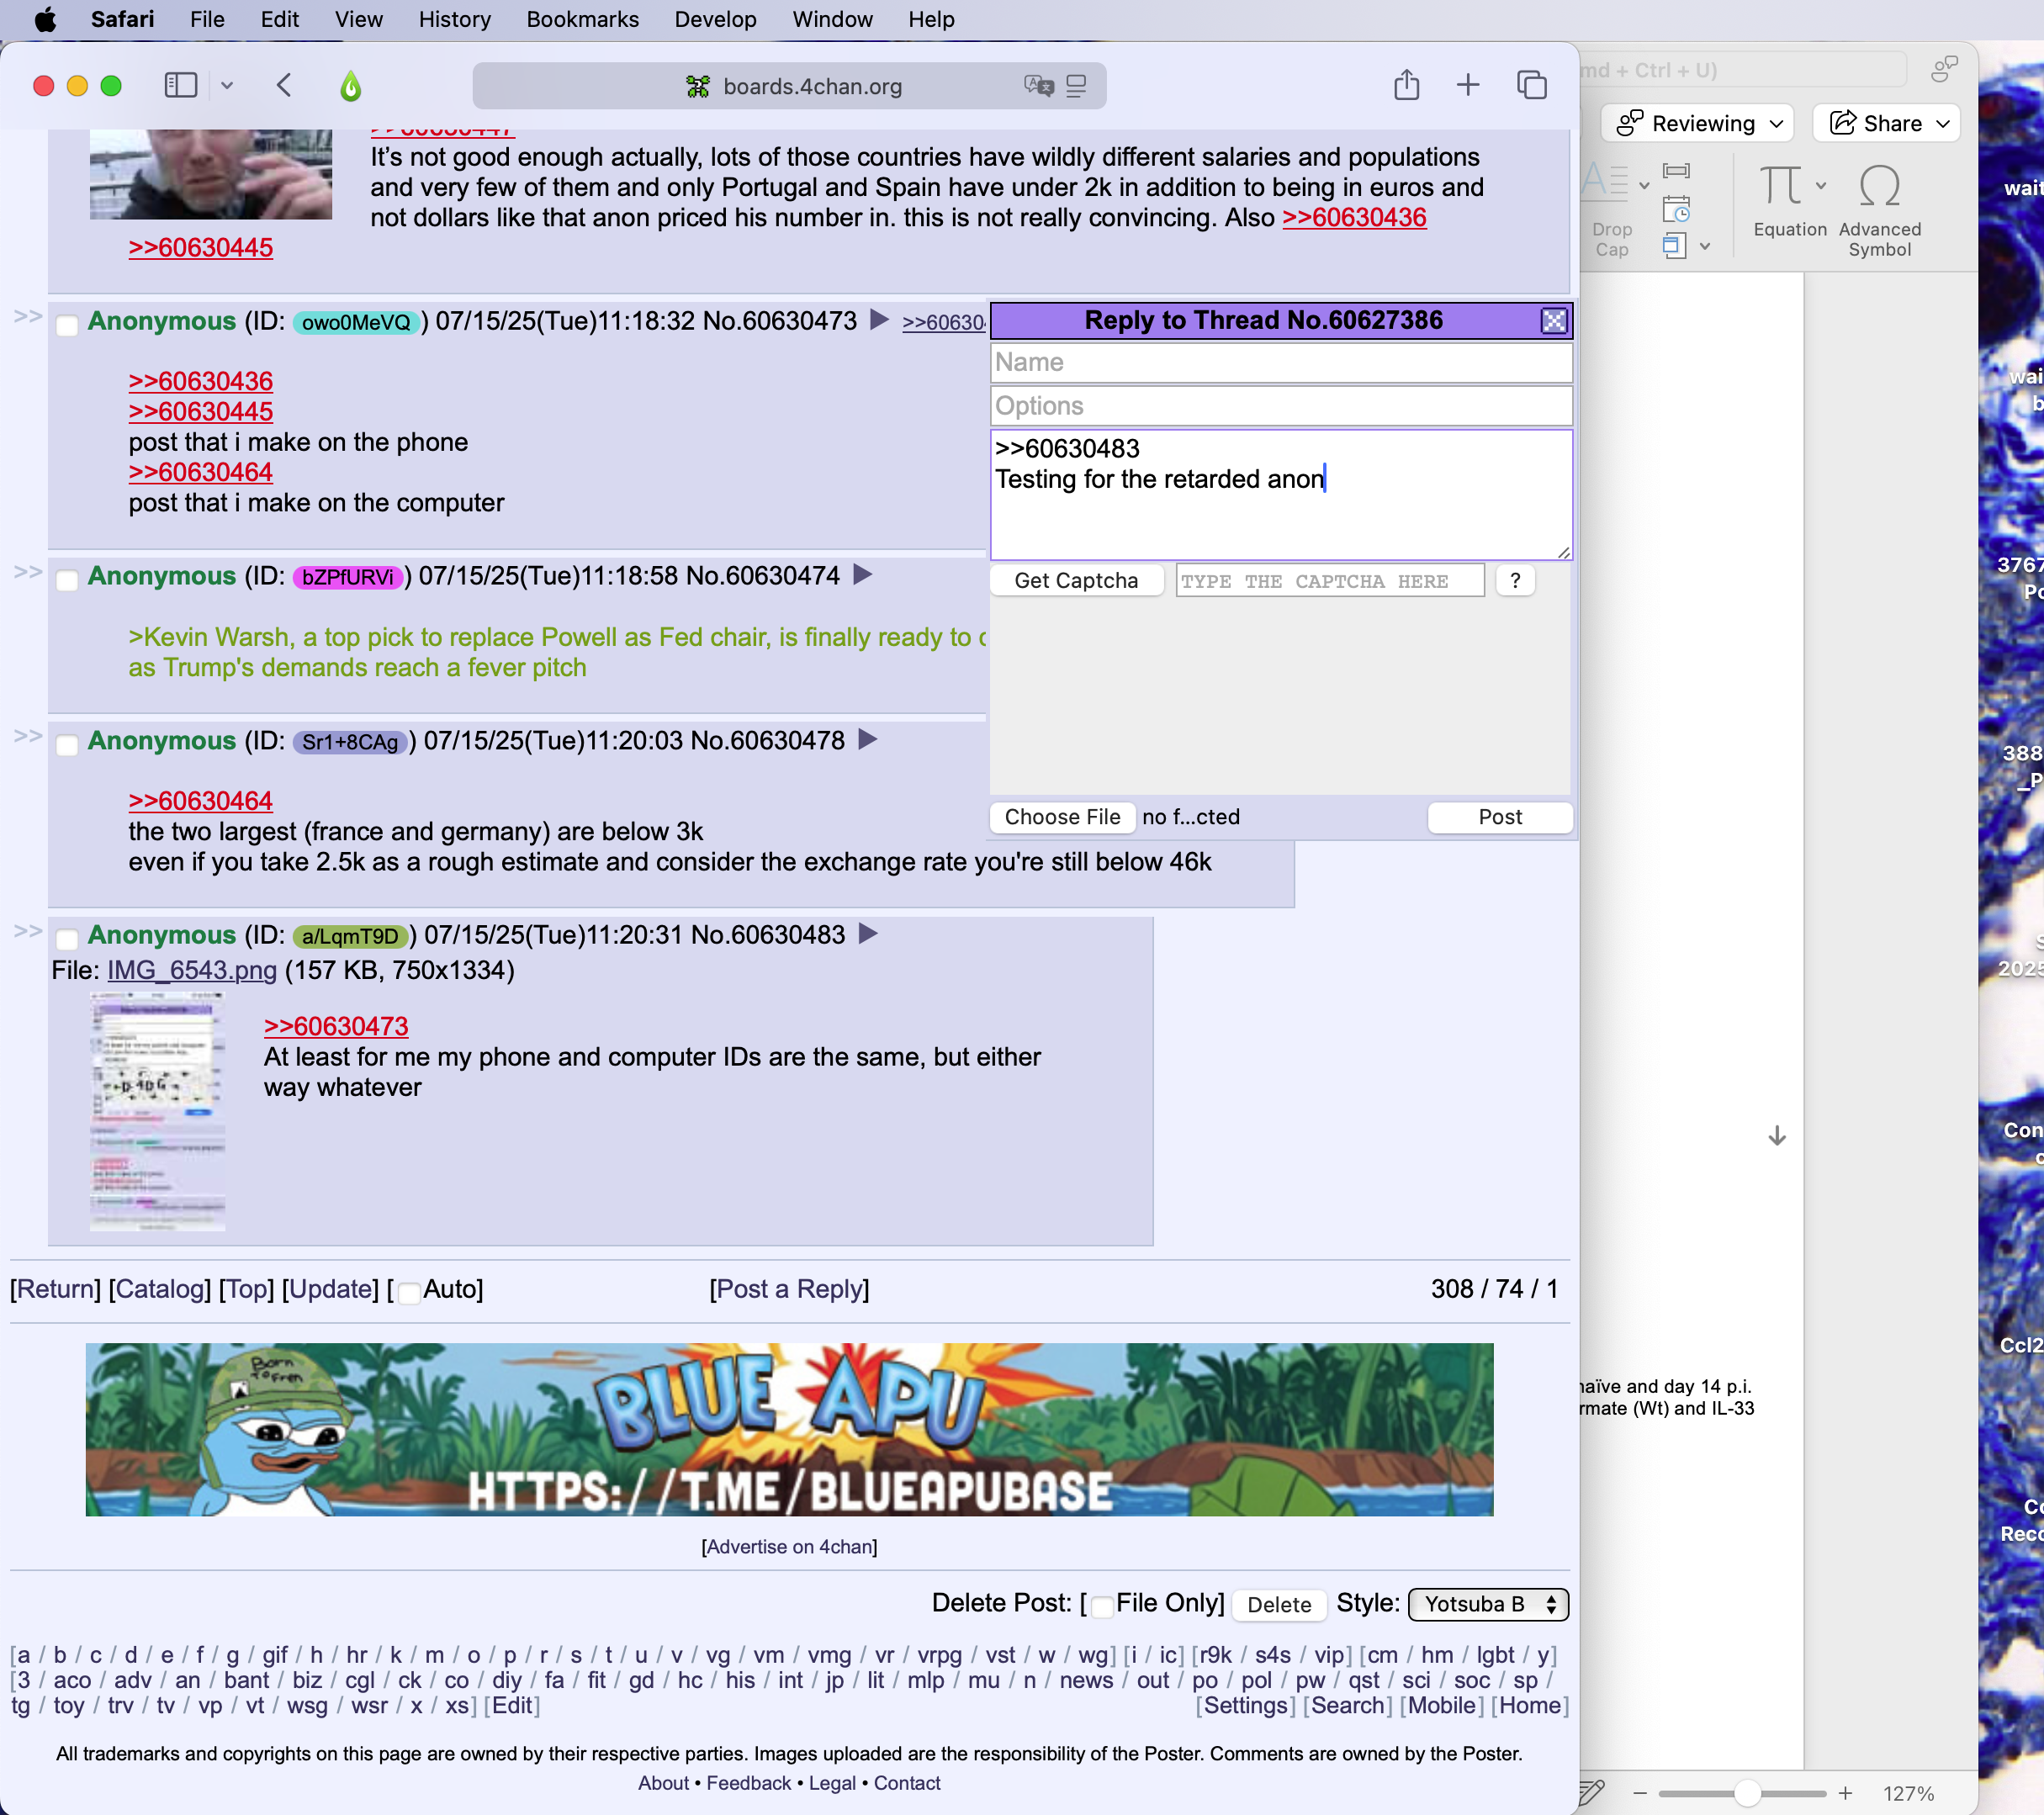
Task: Open the View menu
Action: coord(359,20)
